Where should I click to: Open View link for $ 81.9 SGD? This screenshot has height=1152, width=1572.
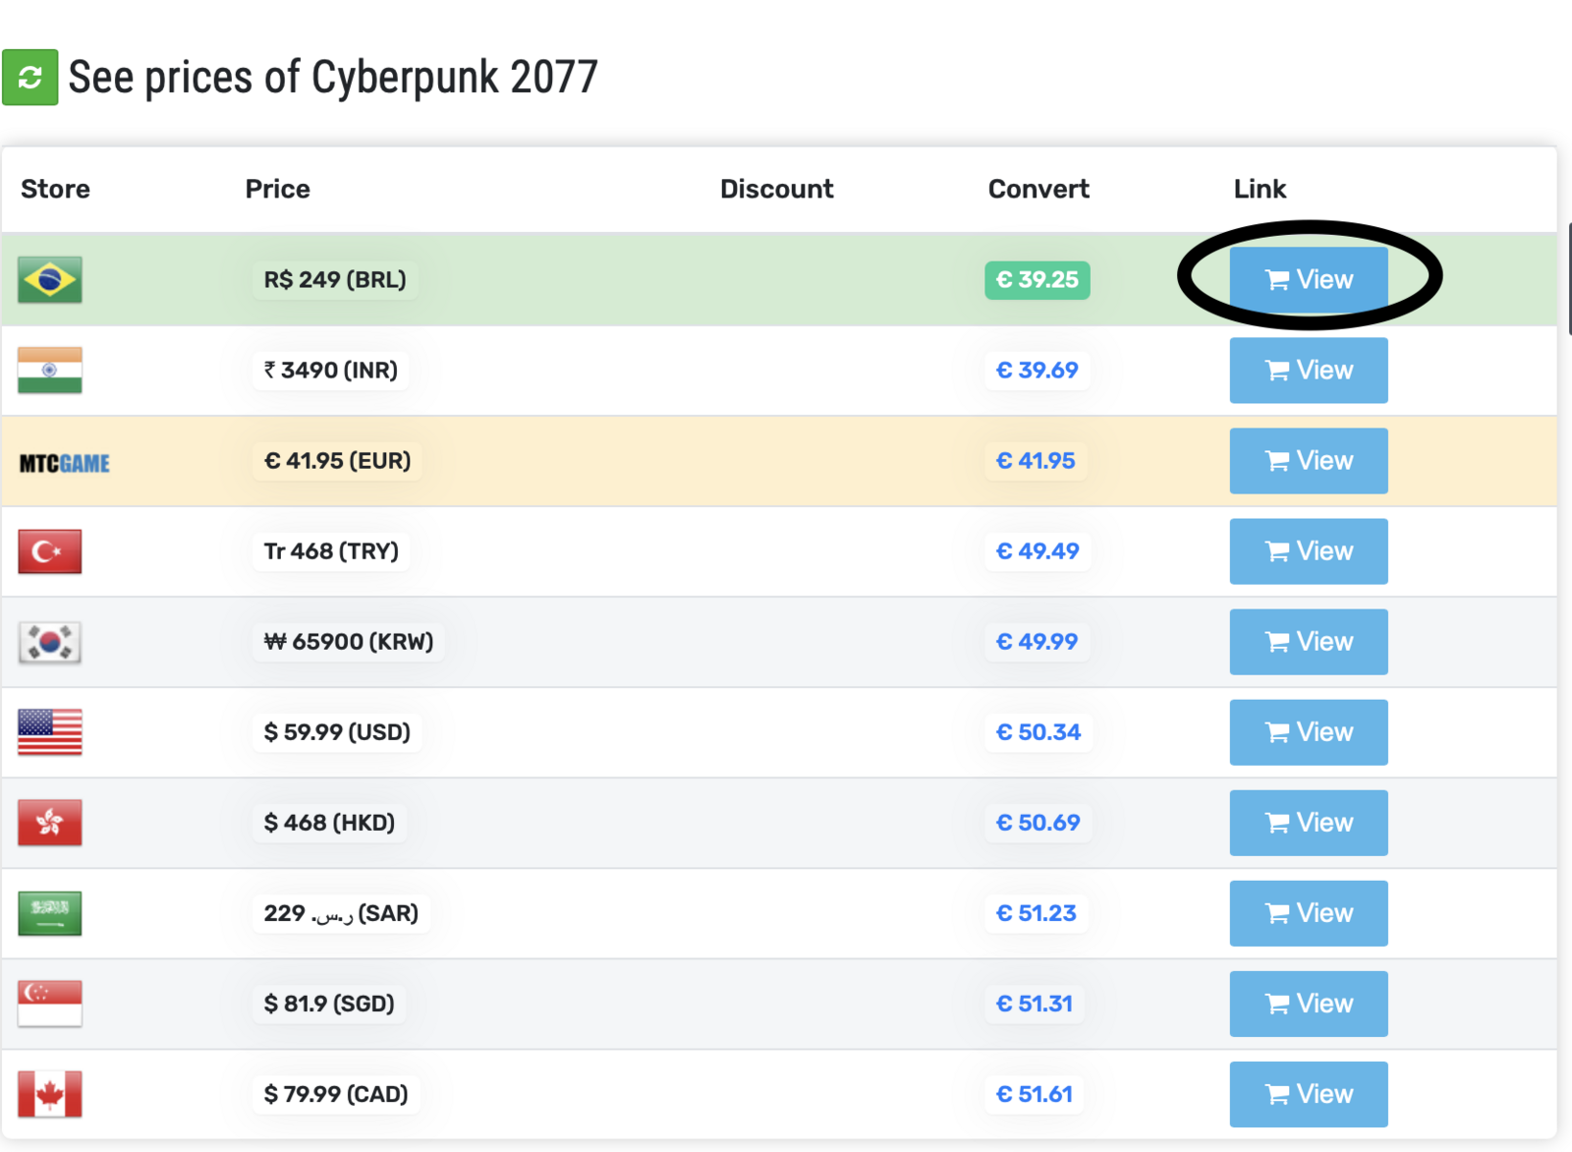[1309, 1004]
